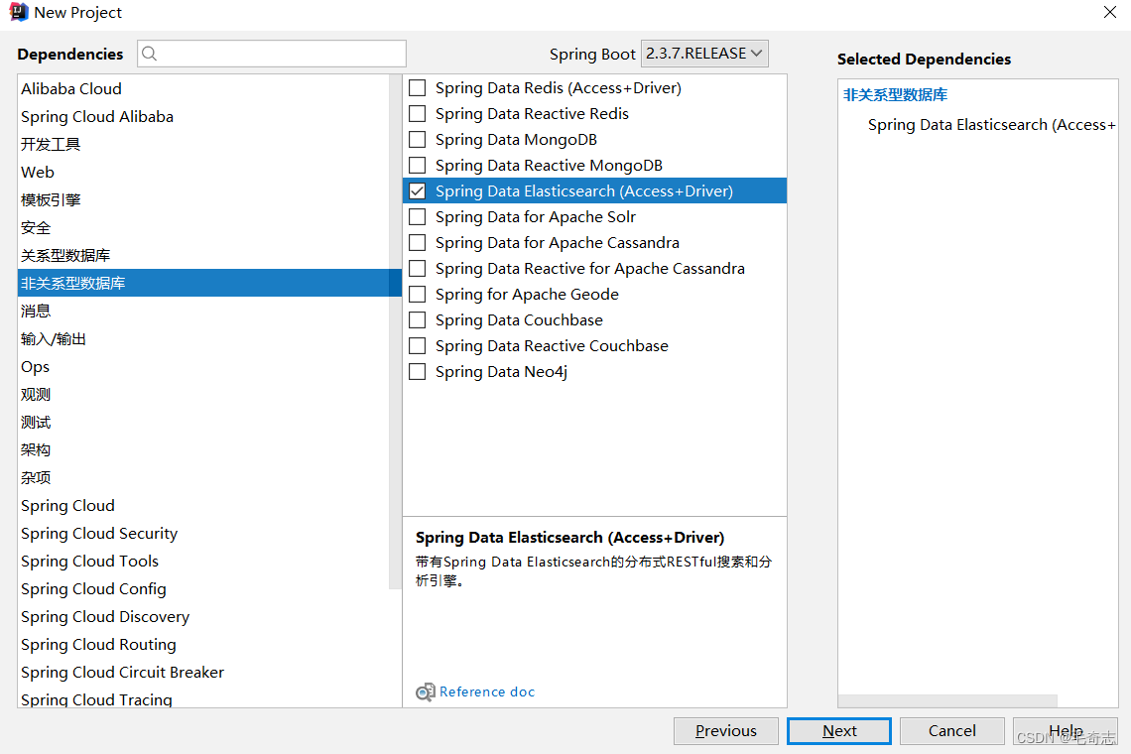Select Spring Cloud Discovery category
Screen dimensions: 1131x754
coord(203,617)
